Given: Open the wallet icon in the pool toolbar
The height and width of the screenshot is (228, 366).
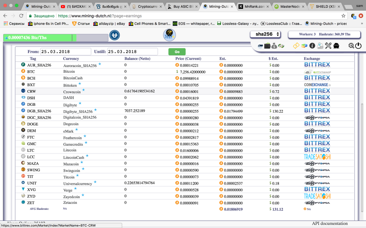Looking at the screenshot, I should tap(267, 46).
